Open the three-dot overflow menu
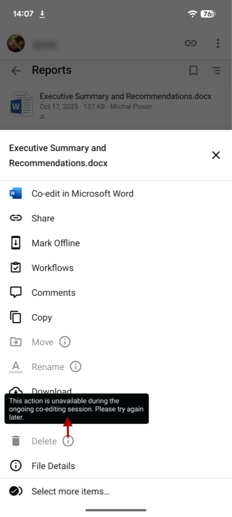The height and width of the screenshot is (517, 232). (218, 43)
